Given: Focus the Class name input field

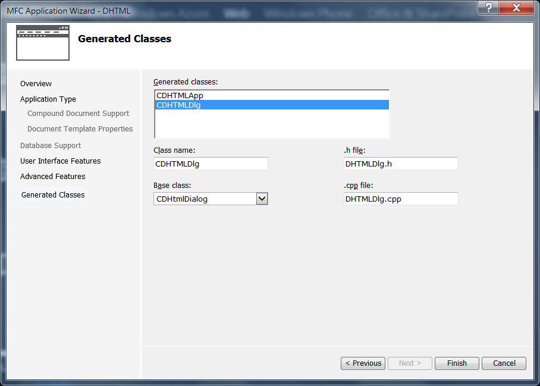Looking at the screenshot, I should [x=211, y=164].
